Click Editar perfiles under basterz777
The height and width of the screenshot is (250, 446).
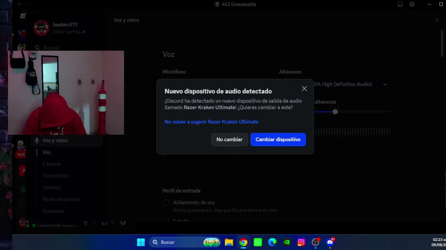69,32
